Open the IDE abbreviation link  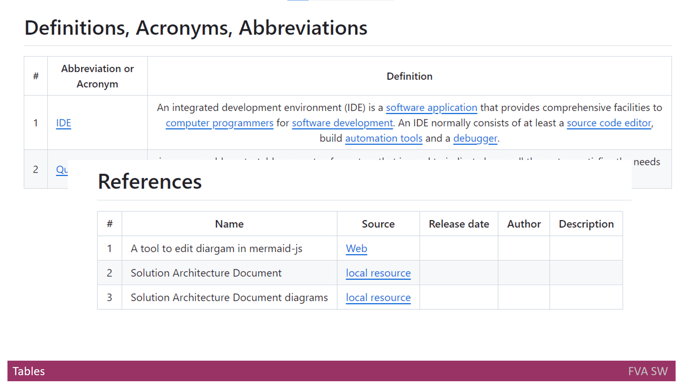click(x=64, y=123)
